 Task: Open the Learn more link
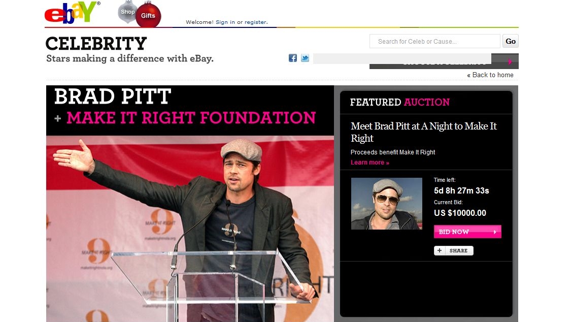[370, 163]
